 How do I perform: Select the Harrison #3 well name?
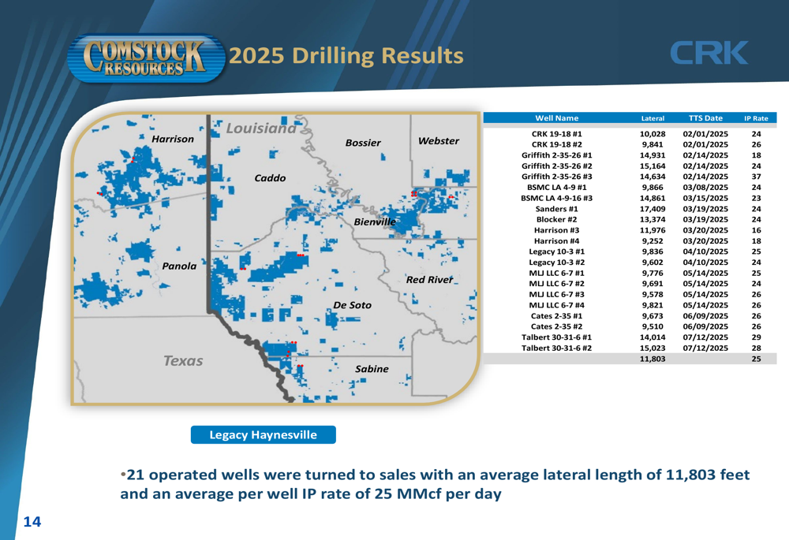556,230
